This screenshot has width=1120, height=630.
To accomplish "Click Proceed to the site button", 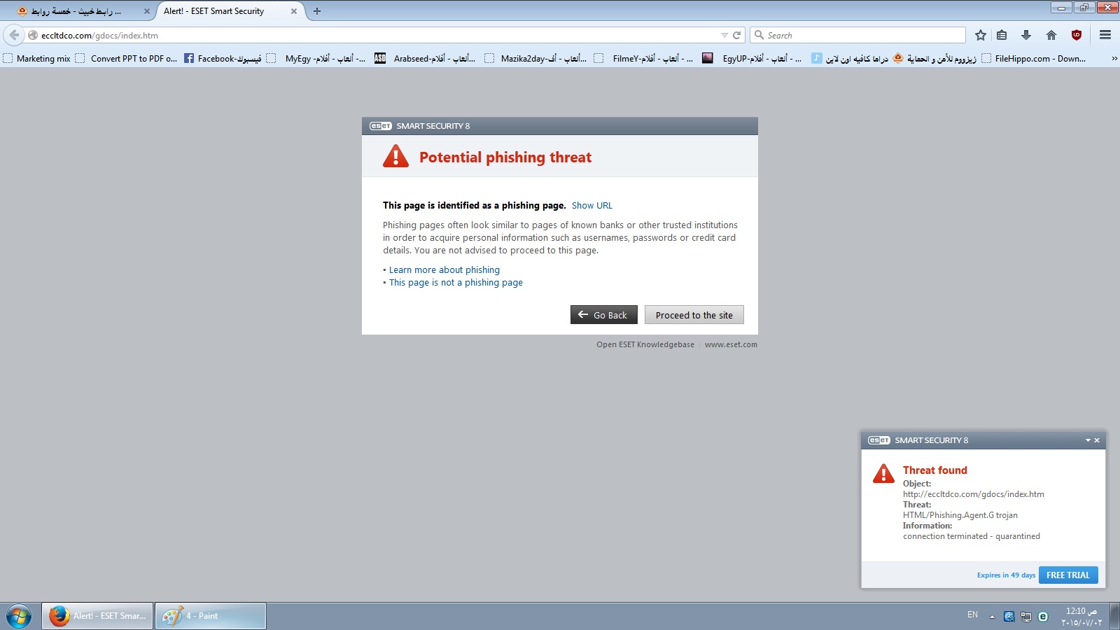I will coord(694,315).
